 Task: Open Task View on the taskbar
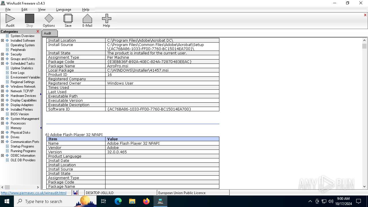103,201
